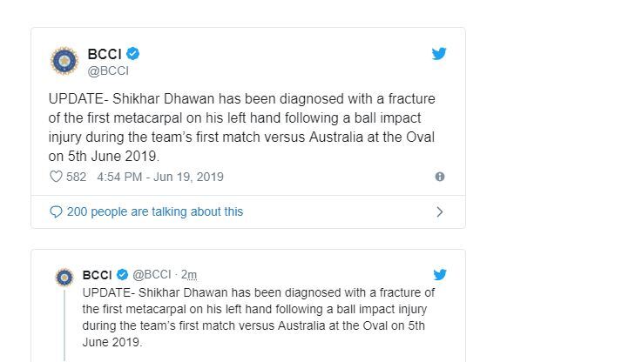The height and width of the screenshot is (362, 622).
Task: Click the second tweet's text body
Action: 259,318
